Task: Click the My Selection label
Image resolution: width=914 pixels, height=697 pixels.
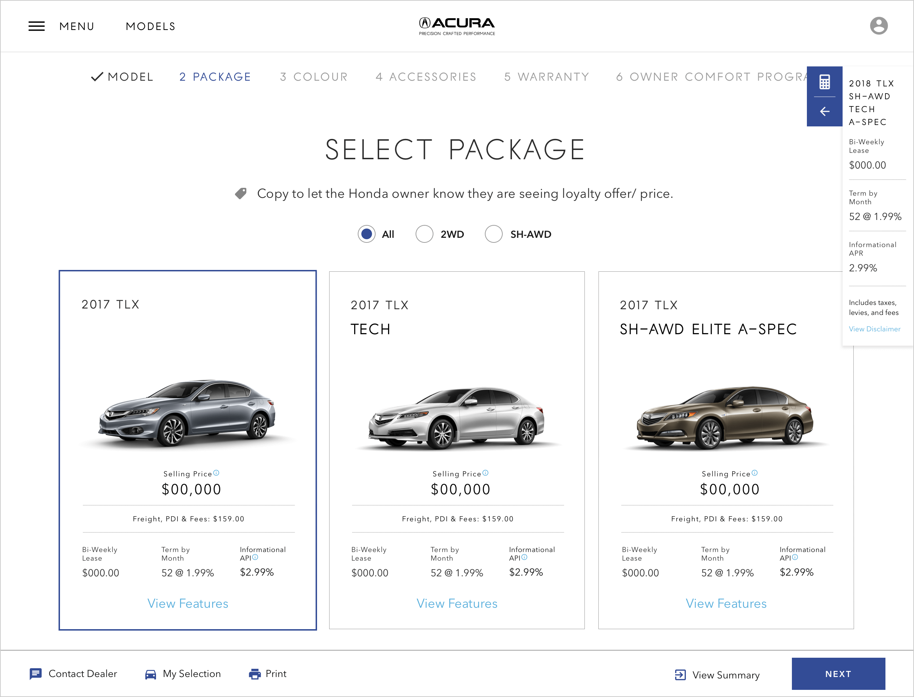Action: pyautogui.click(x=192, y=674)
